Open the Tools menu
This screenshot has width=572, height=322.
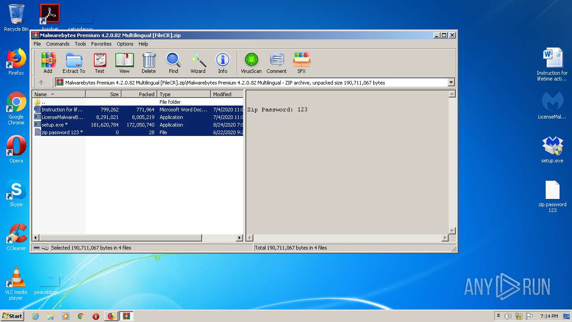click(80, 44)
